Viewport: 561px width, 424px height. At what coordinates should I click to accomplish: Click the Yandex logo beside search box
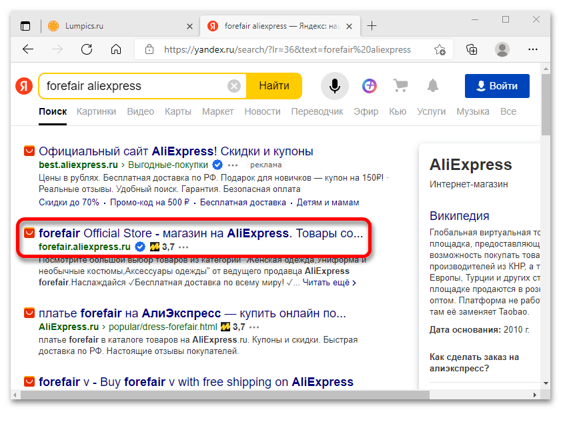pyautogui.click(x=24, y=86)
